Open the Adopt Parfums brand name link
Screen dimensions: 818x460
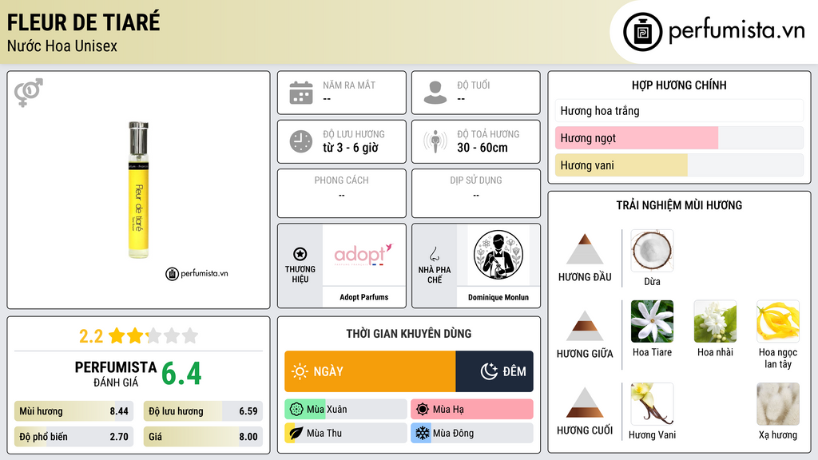click(364, 297)
